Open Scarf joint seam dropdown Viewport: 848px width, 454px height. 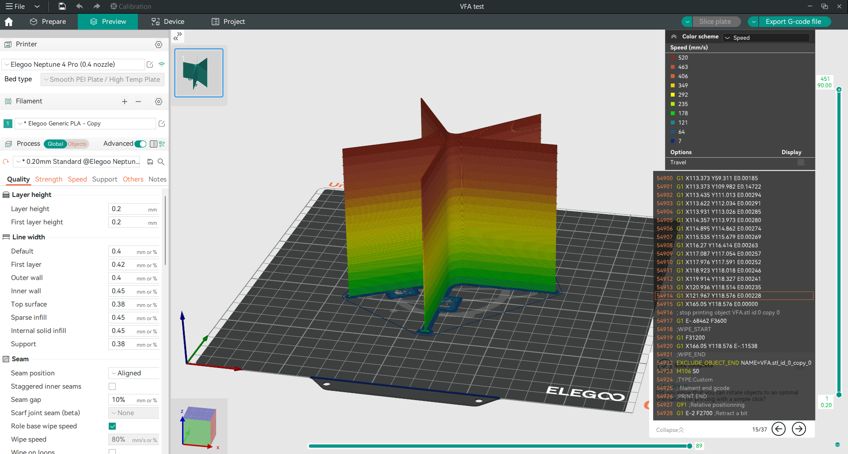[134, 413]
